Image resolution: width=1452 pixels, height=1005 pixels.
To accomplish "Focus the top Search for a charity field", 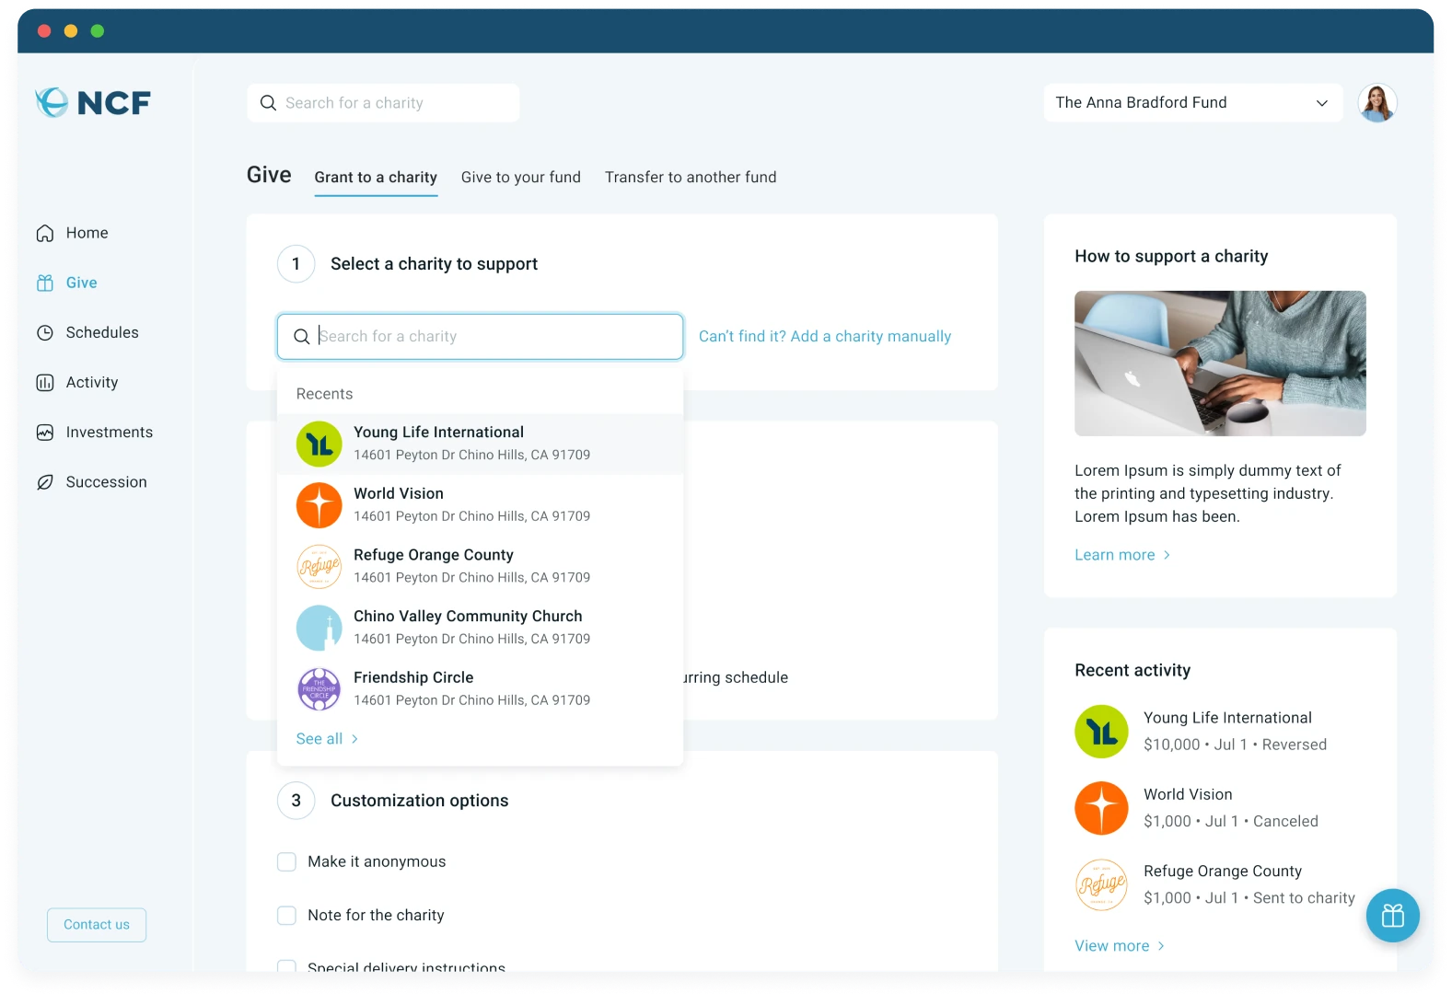I will (x=383, y=103).
